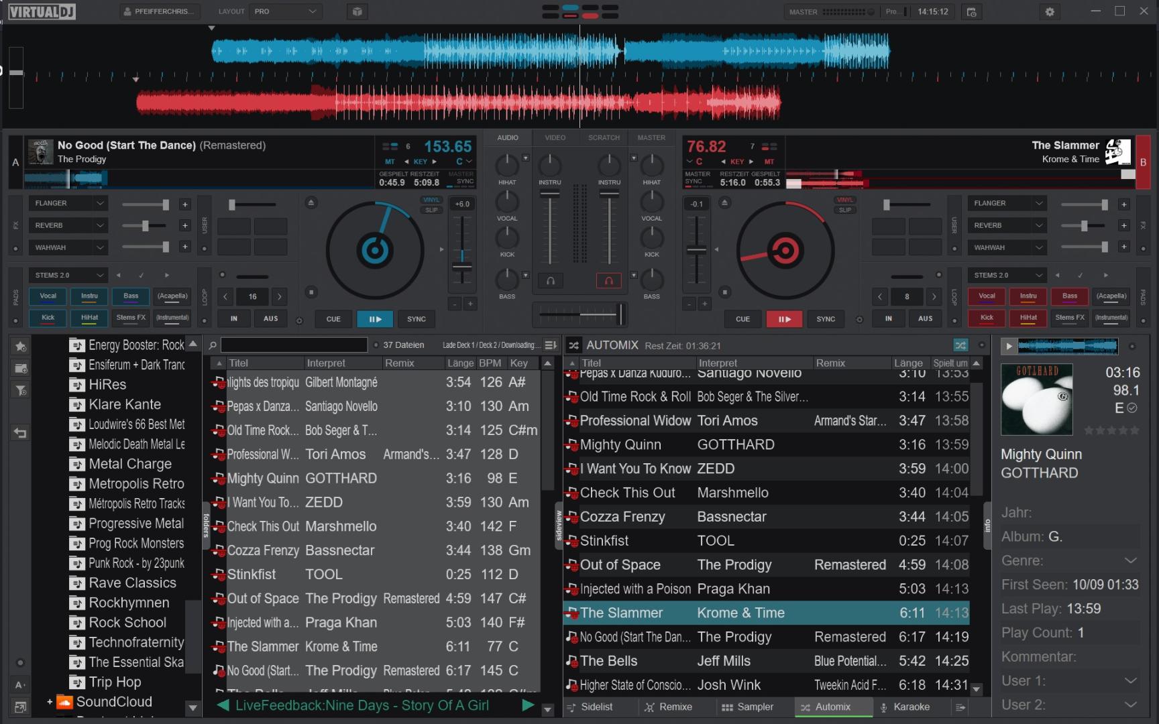The height and width of the screenshot is (724, 1159).
Task: Play the prelisten preview button
Action: tap(1008, 347)
